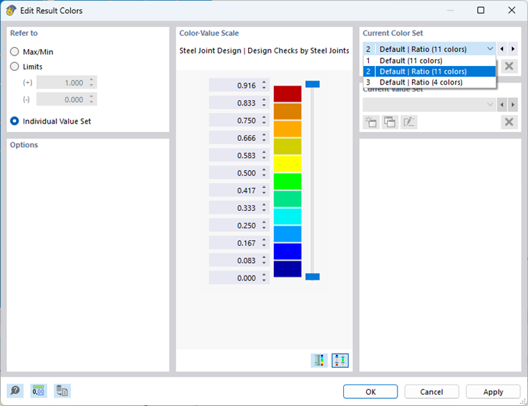Close the Edit Result Colors dialog
This screenshot has height=406, width=528.
511,10
